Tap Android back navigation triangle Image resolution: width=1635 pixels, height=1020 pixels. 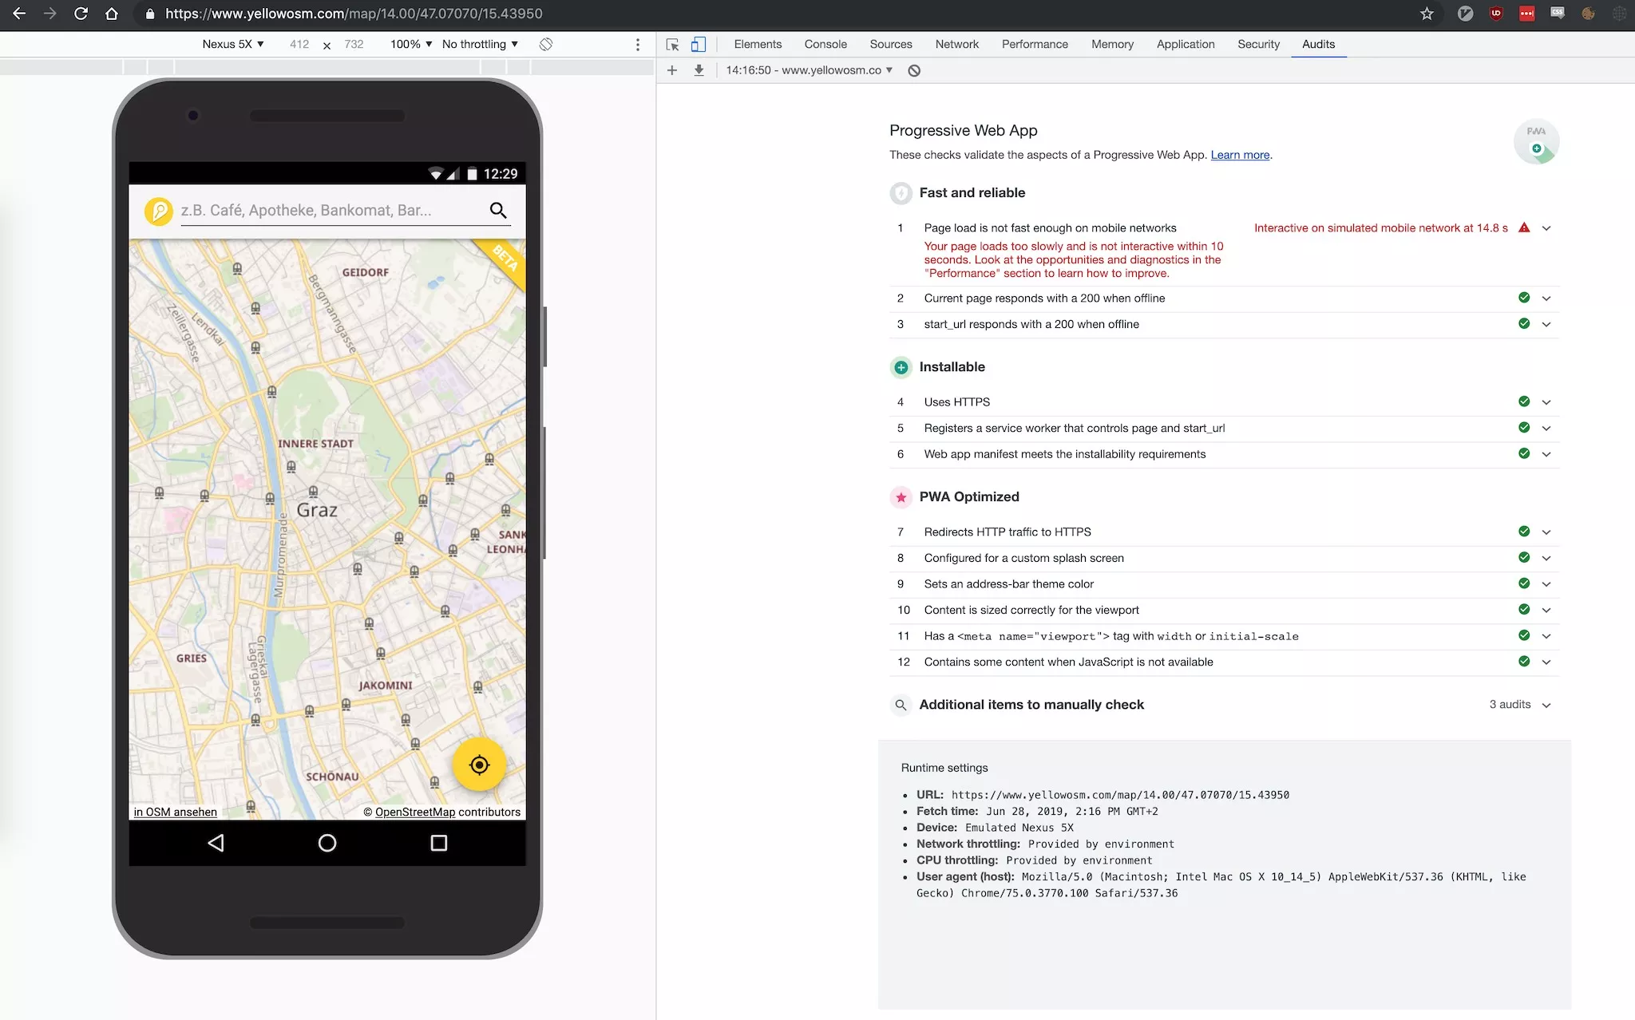click(216, 843)
